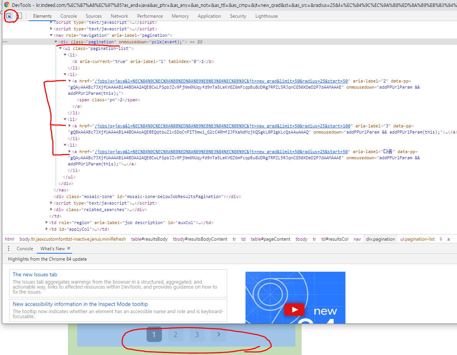Expand the td auxCol node
457x355 pixels.
tap(47, 223)
